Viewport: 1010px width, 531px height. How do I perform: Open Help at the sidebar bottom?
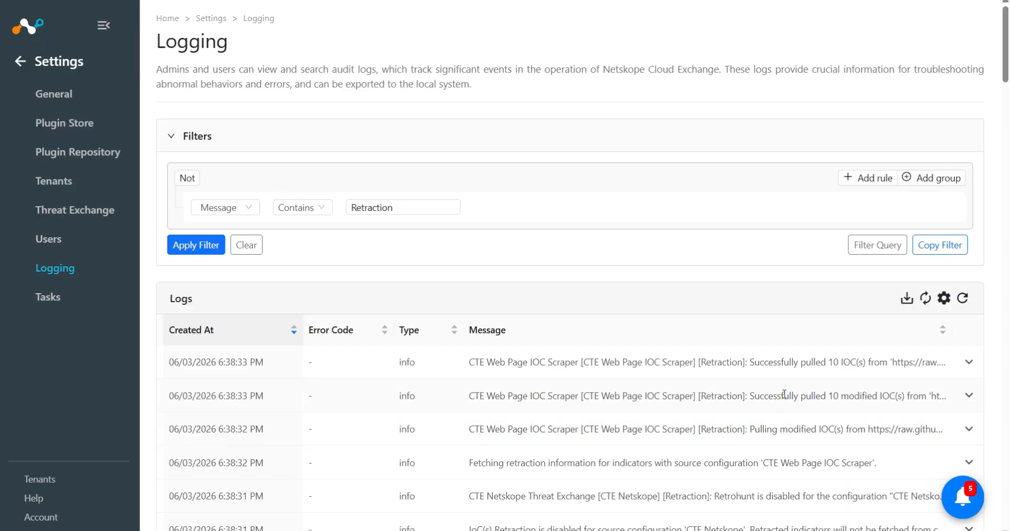tap(34, 498)
